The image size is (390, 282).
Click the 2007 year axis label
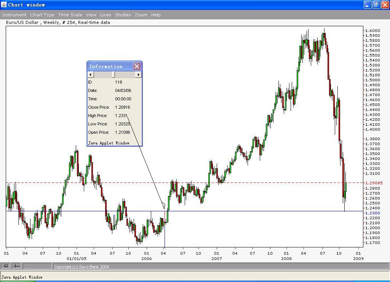point(216,258)
